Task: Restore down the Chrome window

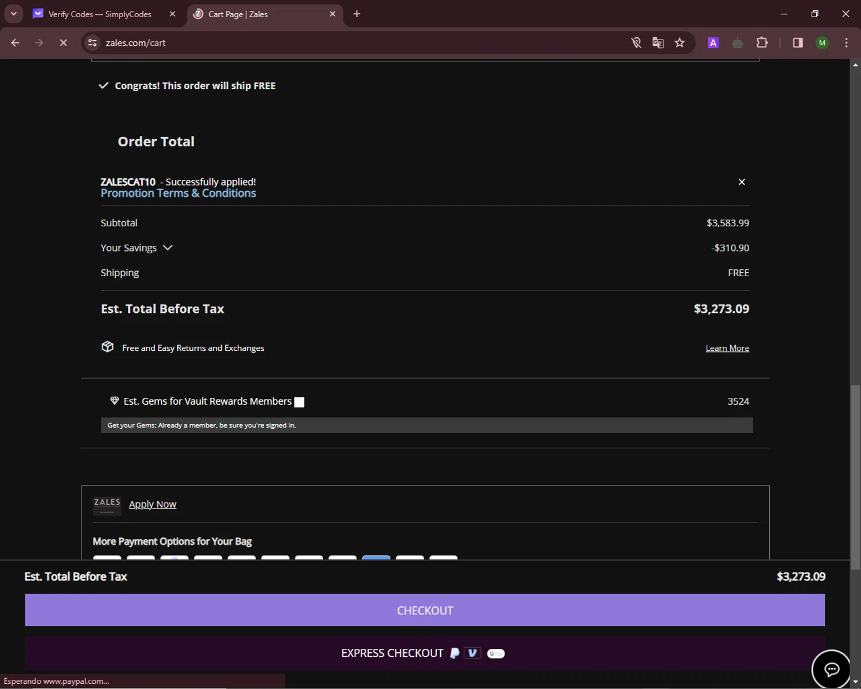Action: coord(815,14)
